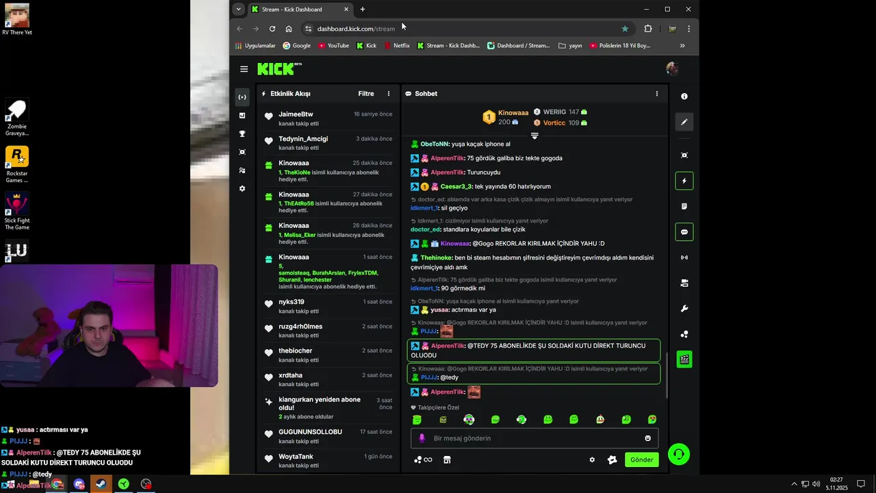Click Tedynin_Amcigi follower entry
Screen dimensions: 876x493
[303, 139]
